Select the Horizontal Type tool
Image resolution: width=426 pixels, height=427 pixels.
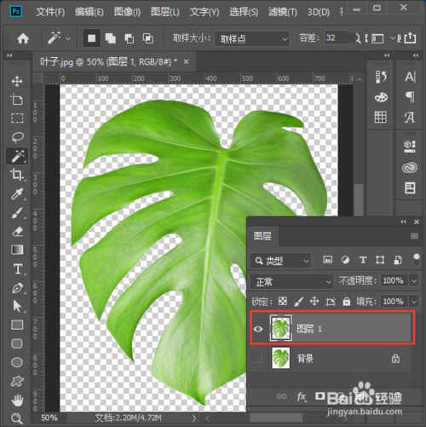pos(18,268)
